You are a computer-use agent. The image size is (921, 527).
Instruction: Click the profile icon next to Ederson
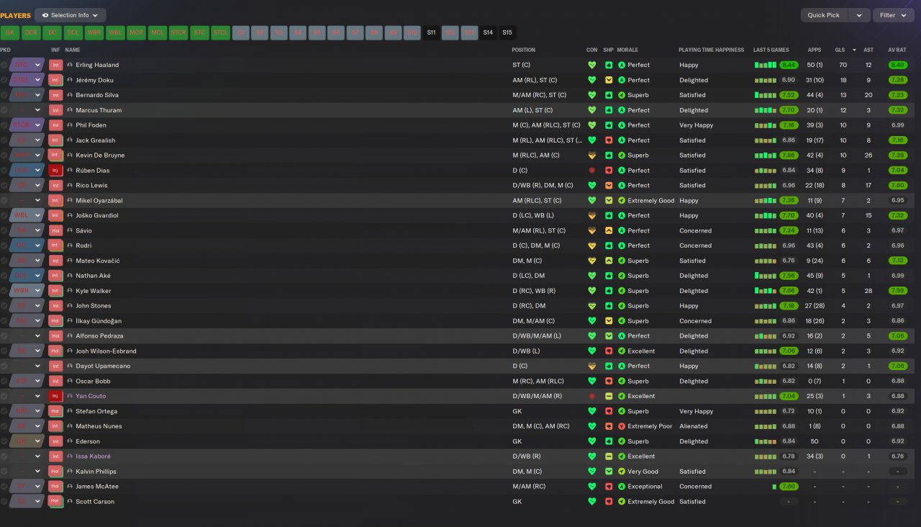(x=70, y=441)
